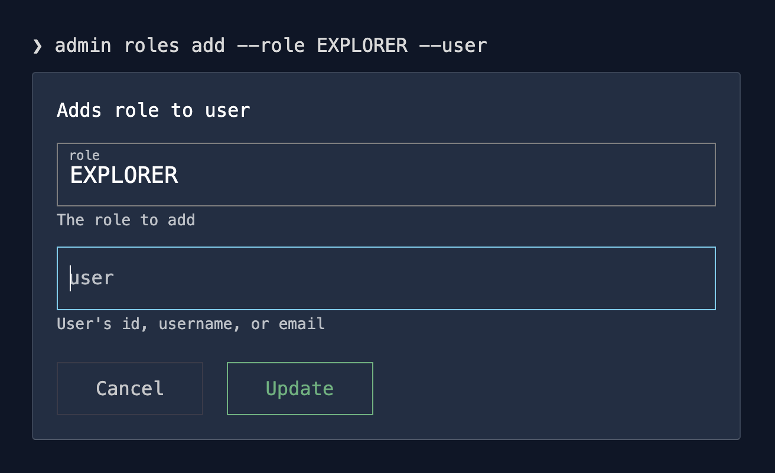Click the empty right end of the role field
The height and width of the screenshot is (473, 775).
650,175
